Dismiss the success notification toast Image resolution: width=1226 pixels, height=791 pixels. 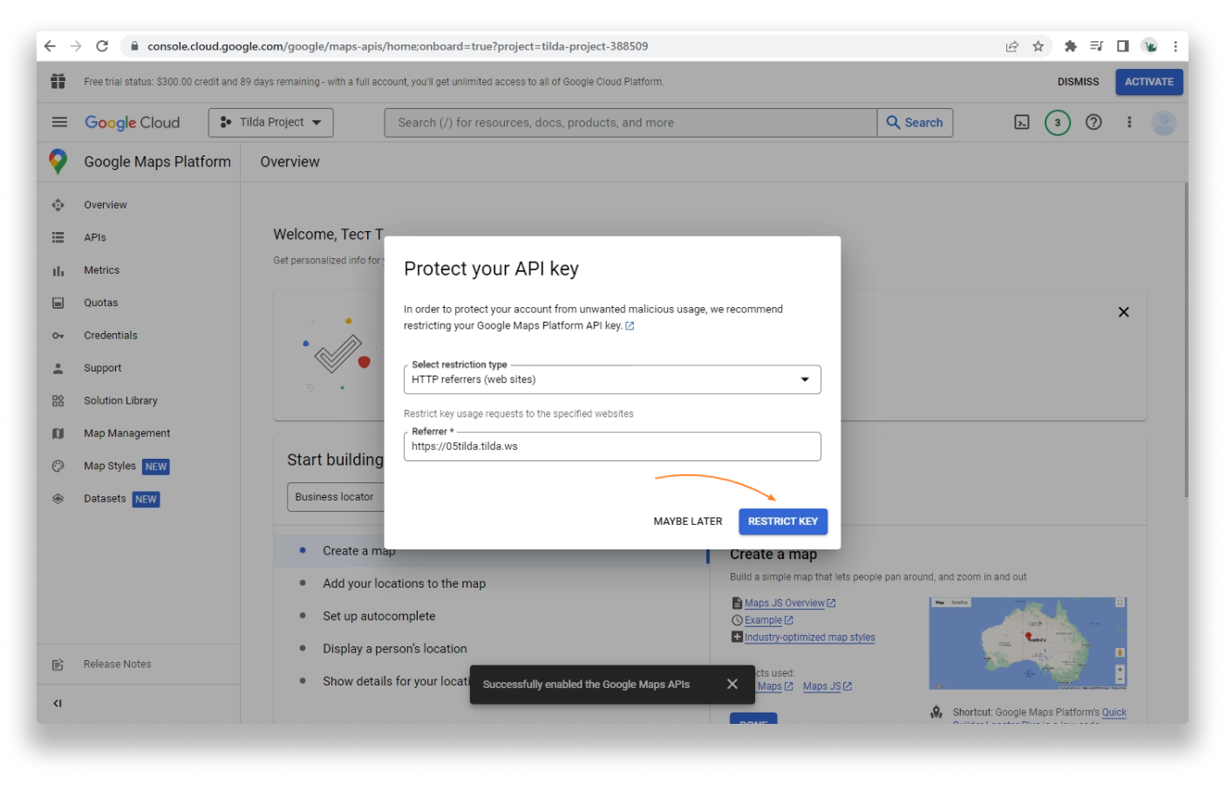(x=732, y=685)
